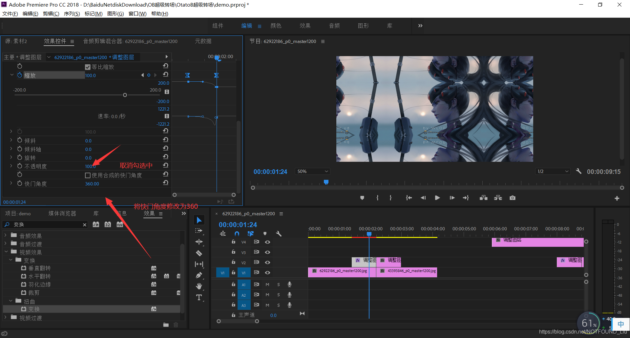630x338 pixels.
Task: Go to Out point in program monitor
Action: tap(466, 198)
